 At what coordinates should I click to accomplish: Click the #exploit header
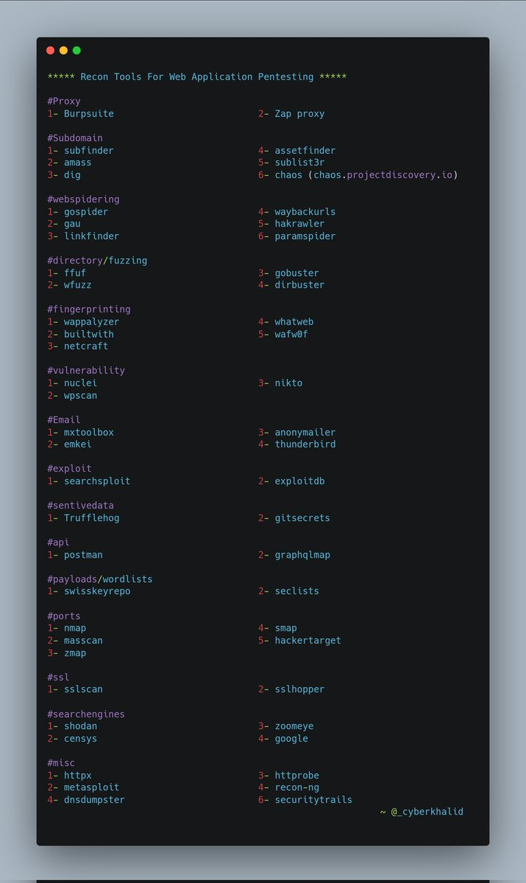[x=69, y=468]
